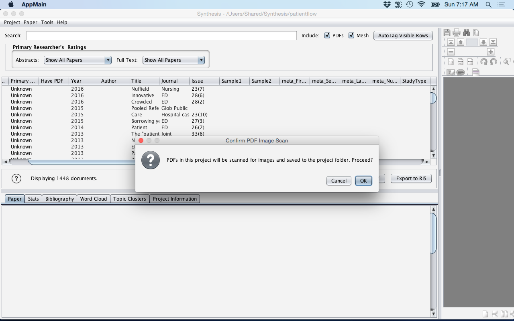This screenshot has width=514, height=321.
Task: Fit the PDF page in window
Action: [461, 62]
